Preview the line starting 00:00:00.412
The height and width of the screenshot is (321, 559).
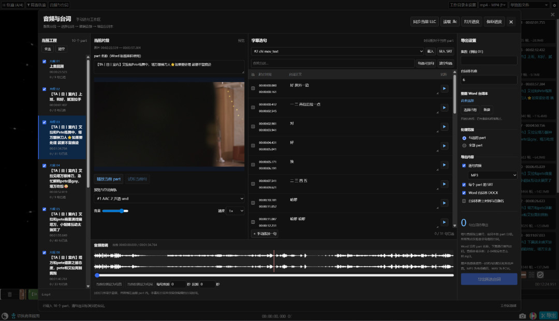444,108
